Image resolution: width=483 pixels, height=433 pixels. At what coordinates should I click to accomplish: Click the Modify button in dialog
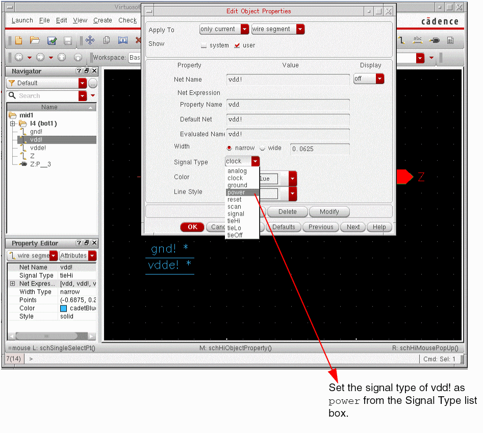[329, 211]
